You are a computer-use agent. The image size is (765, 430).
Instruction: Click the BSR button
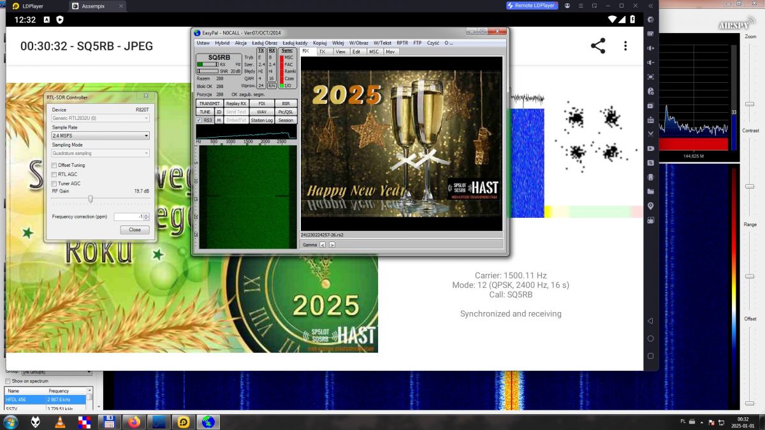click(x=286, y=103)
